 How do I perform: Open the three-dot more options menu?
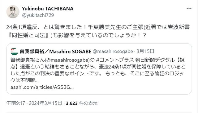click(x=189, y=9)
